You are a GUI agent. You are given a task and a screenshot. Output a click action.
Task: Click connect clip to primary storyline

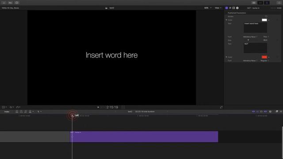17,112
